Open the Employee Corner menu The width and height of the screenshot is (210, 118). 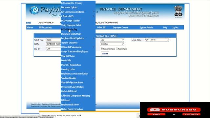[120, 28]
